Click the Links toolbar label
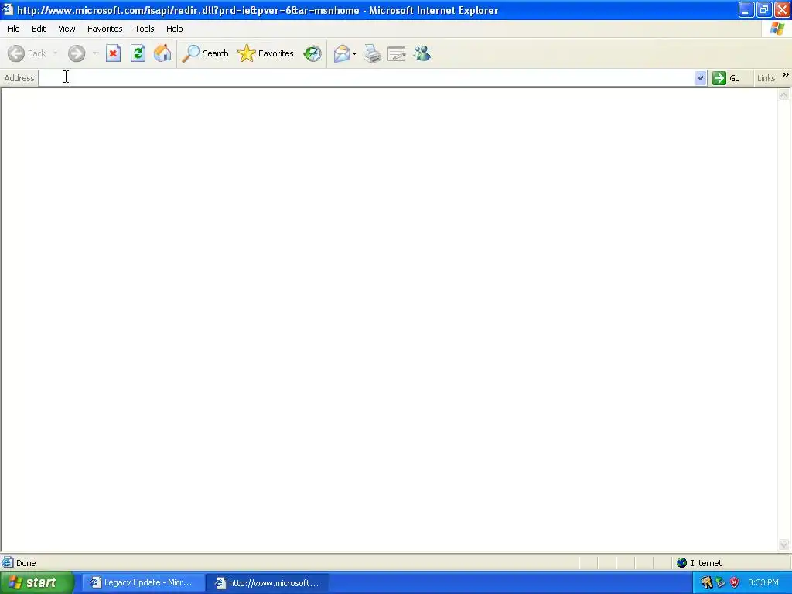This screenshot has width=792, height=594. pyautogui.click(x=766, y=78)
